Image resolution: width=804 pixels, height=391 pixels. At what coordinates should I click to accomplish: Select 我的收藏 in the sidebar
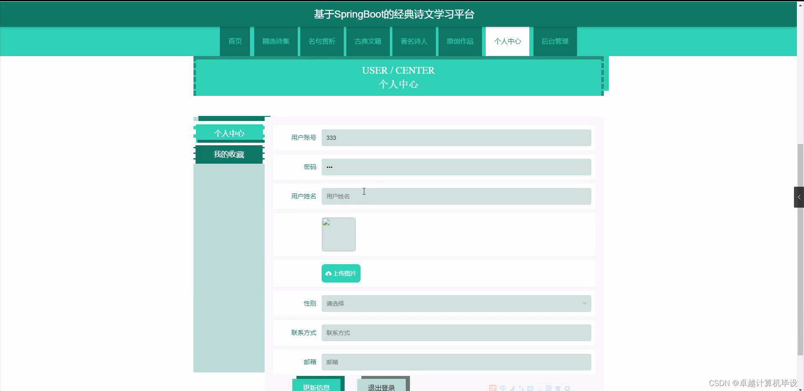[229, 154]
